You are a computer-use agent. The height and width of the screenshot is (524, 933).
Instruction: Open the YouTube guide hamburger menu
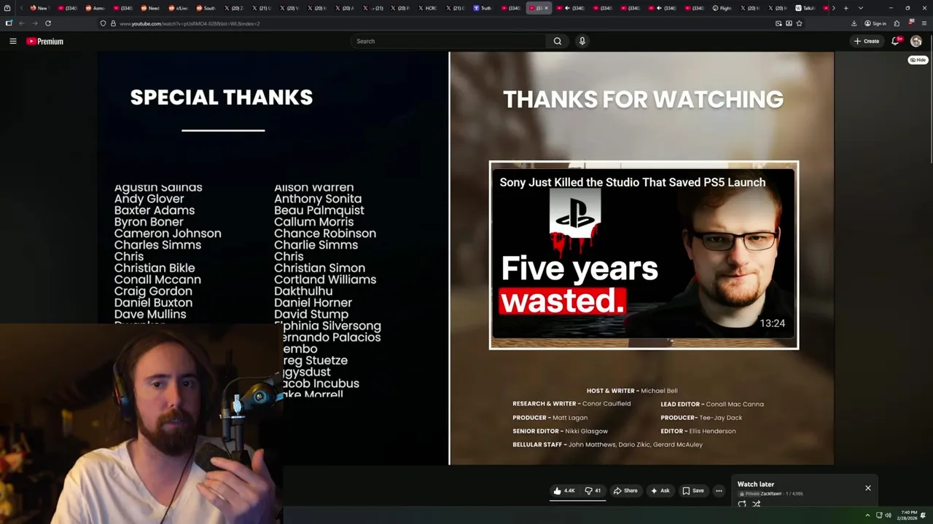12,41
